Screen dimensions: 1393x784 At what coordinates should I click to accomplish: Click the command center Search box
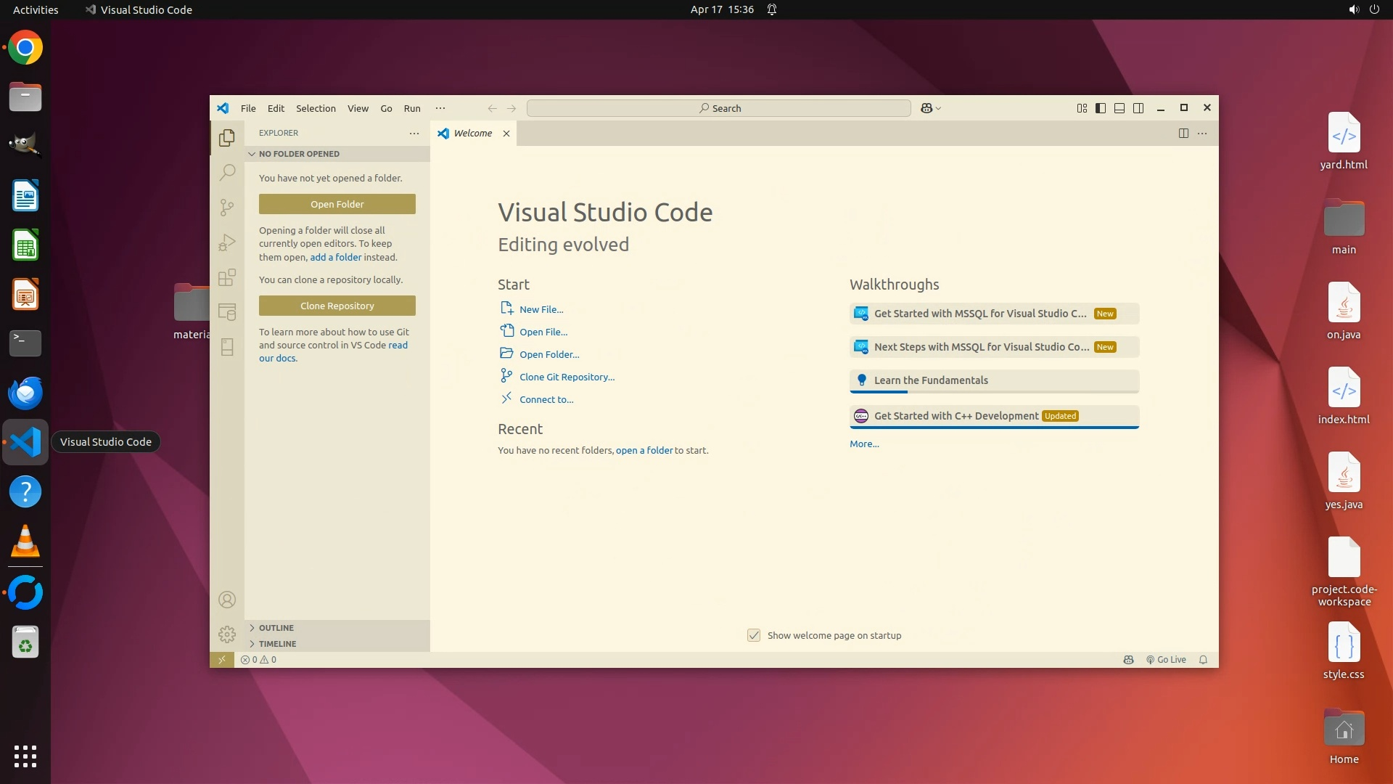[x=719, y=108]
